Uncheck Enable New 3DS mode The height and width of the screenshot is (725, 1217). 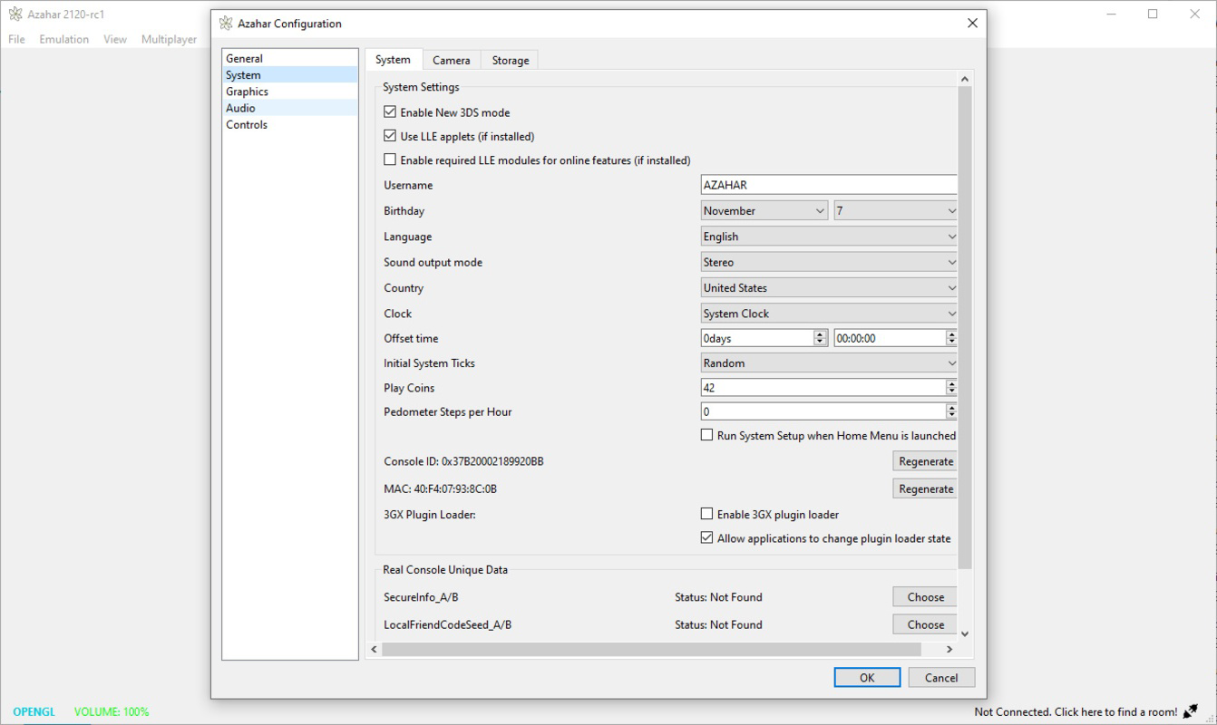coord(390,111)
